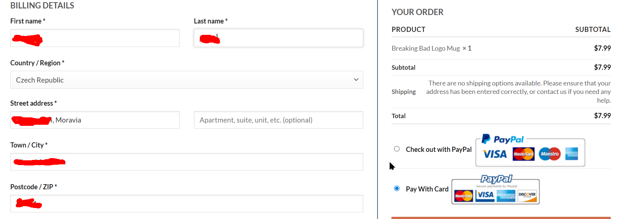This screenshot has height=219, width=621.
Task: Click the VISA icon beside Check out with PayPal
Action: [495, 154]
